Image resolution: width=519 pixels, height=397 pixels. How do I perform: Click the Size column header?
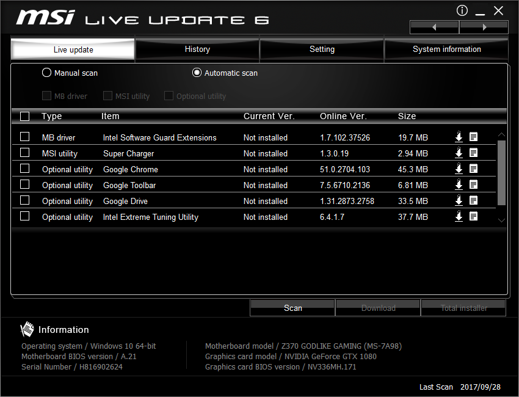click(407, 116)
